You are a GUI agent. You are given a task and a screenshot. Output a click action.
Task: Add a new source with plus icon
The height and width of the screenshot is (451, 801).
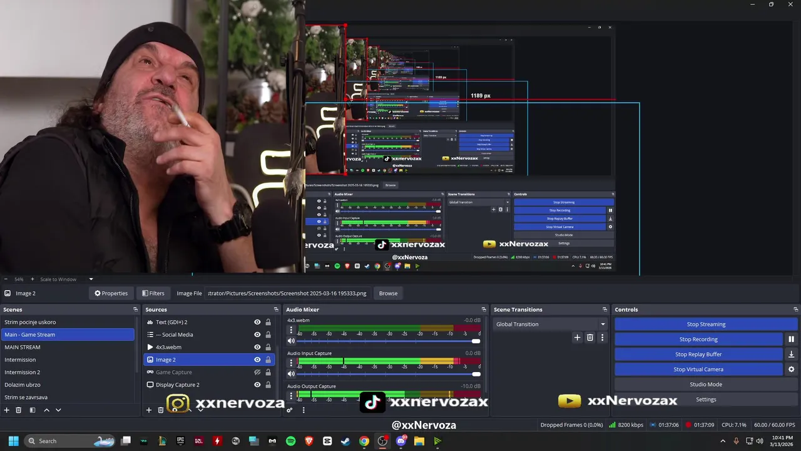149,410
